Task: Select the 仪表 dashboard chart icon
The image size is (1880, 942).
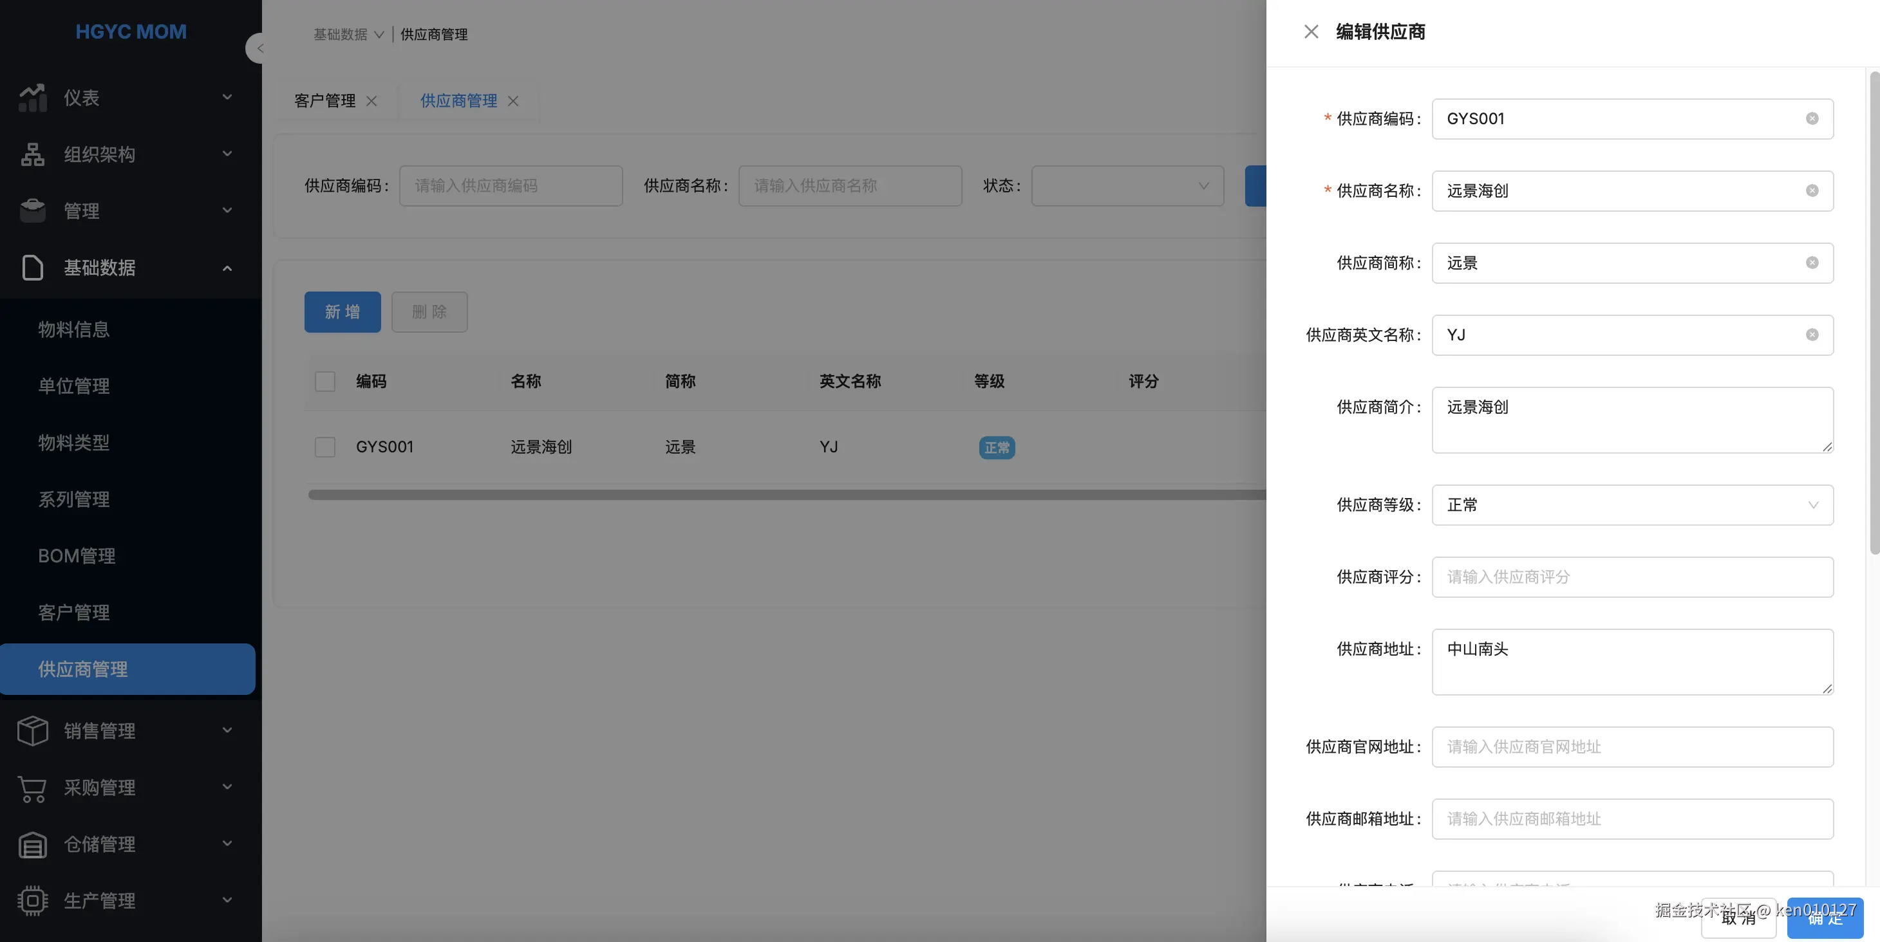Action: pos(33,97)
